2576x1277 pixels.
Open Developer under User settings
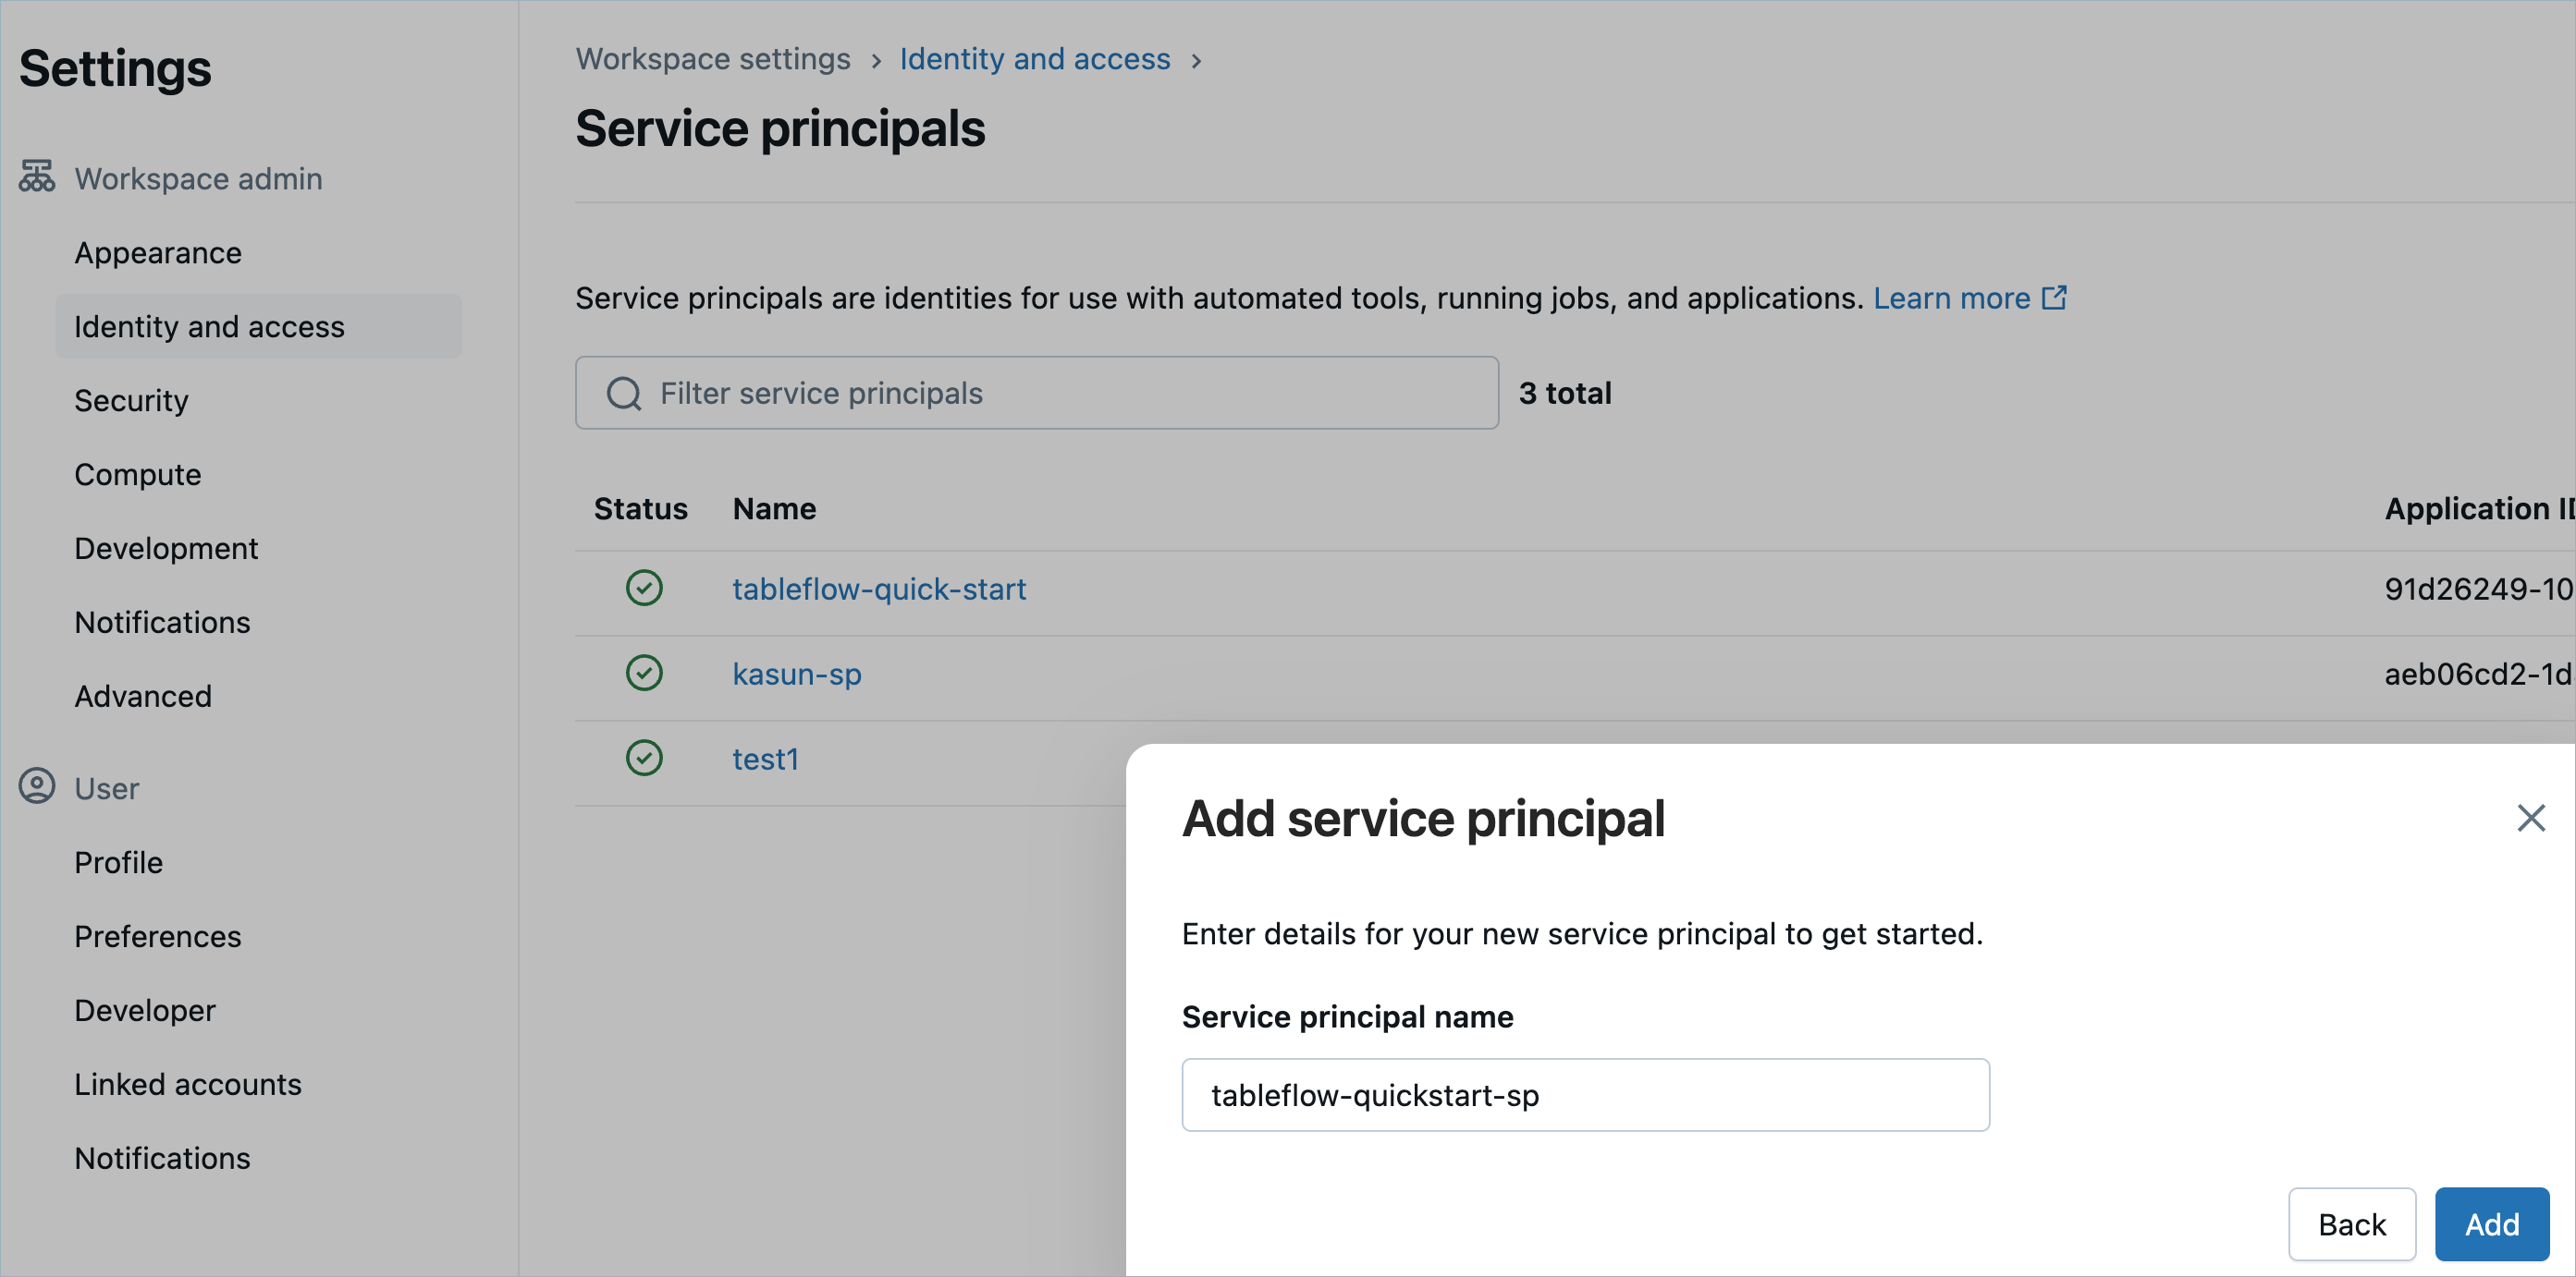[x=145, y=1010]
